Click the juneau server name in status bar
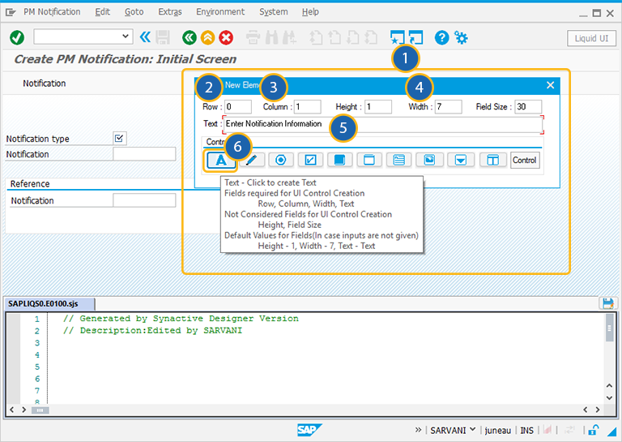This screenshot has height=442, width=622. click(x=497, y=431)
